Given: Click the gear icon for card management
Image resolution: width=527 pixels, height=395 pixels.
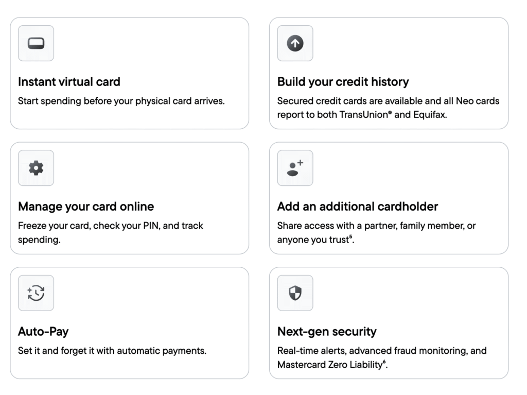Looking at the screenshot, I should [x=36, y=168].
